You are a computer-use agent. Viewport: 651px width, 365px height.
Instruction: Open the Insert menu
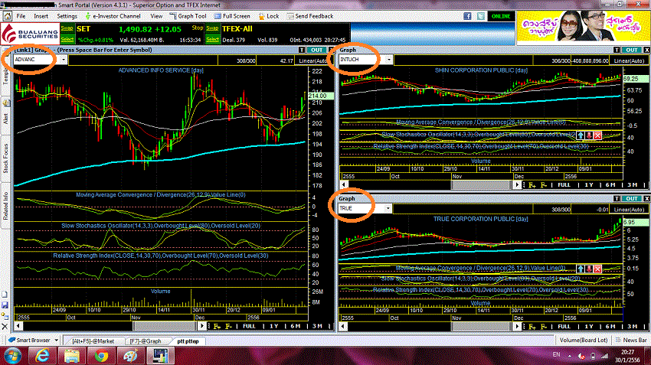(41, 16)
